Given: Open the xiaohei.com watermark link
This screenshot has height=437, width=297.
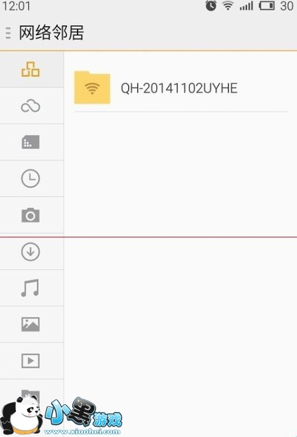Looking at the screenshot, I should (x=83, y=432).
